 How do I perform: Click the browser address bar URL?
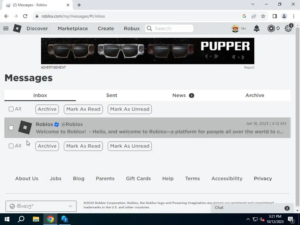coord(73,16)
